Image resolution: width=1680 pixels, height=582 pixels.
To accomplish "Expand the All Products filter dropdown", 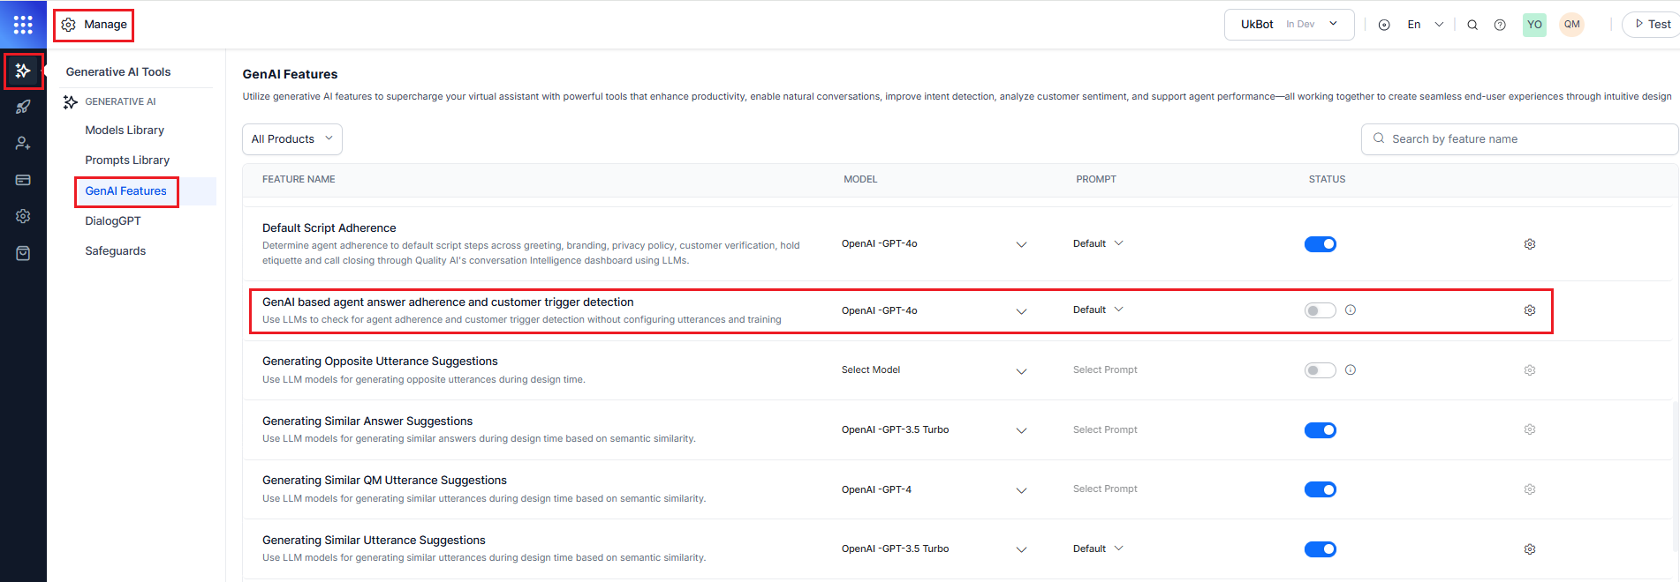I will click(x=292, y=139).
